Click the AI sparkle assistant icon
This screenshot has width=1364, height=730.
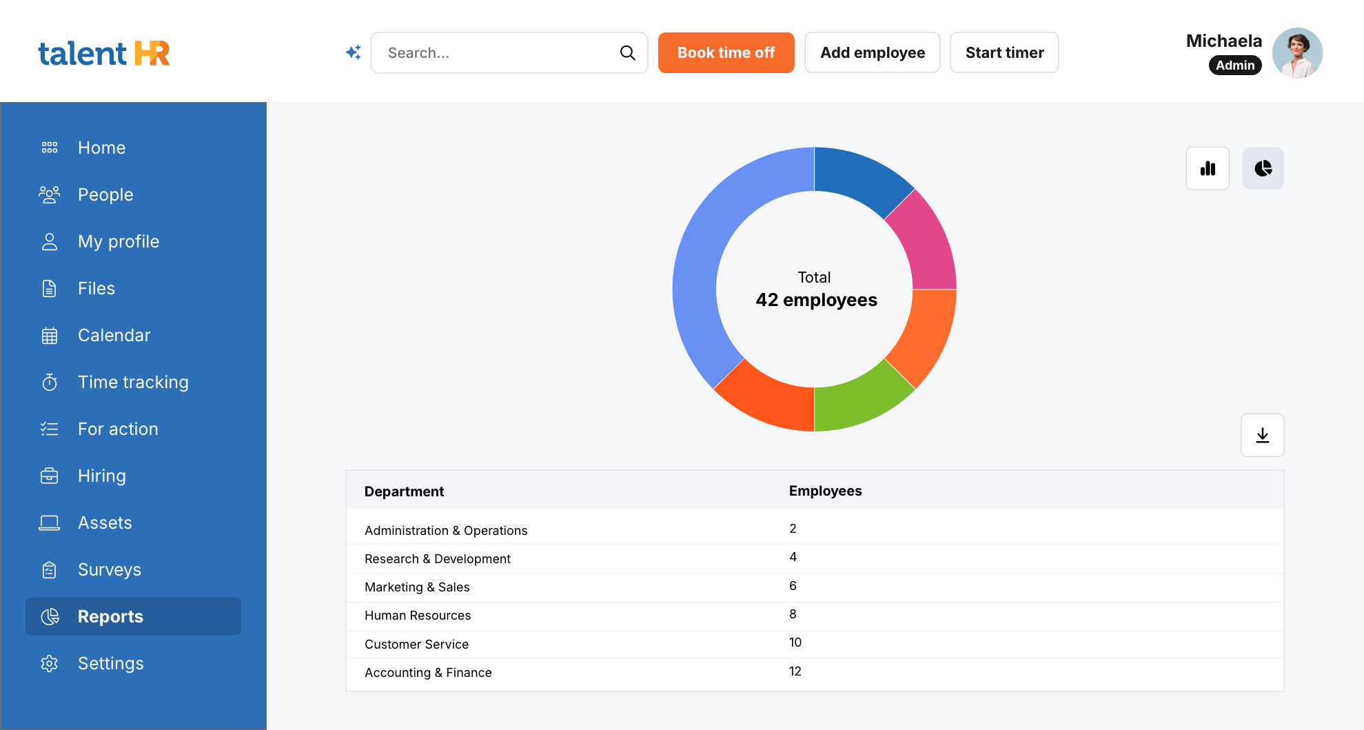354,52
